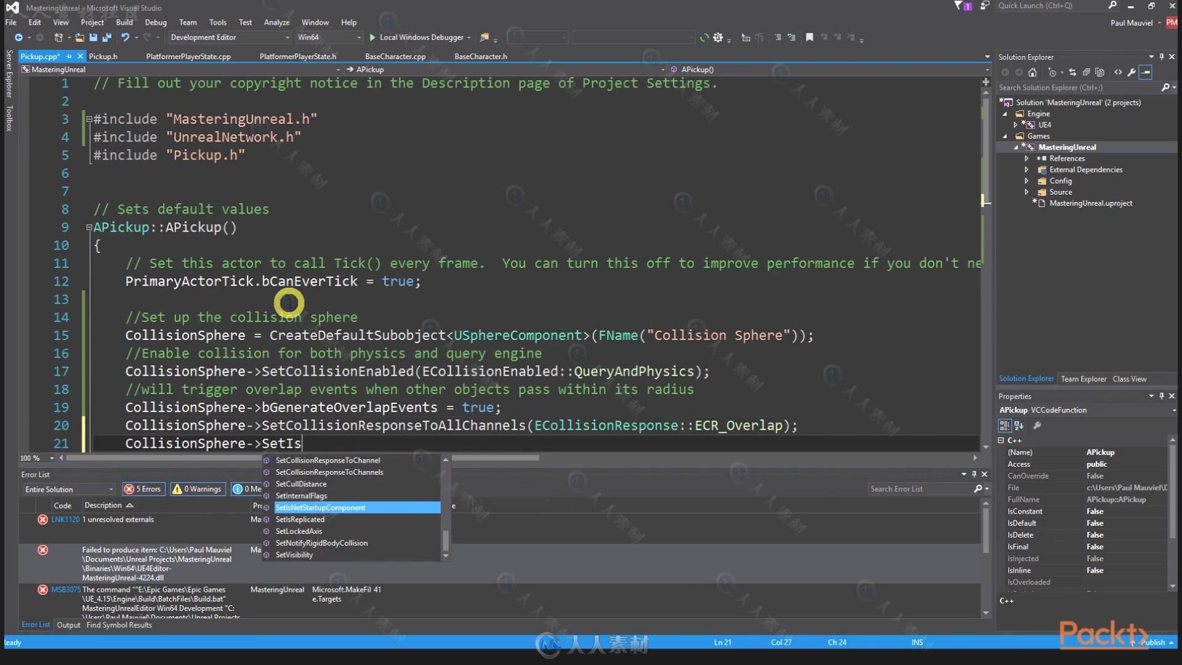The height and width of the screenshot is (665, 1182).
Task: Switch to the Pickup.h tab
Action: (x=103, y=56)
